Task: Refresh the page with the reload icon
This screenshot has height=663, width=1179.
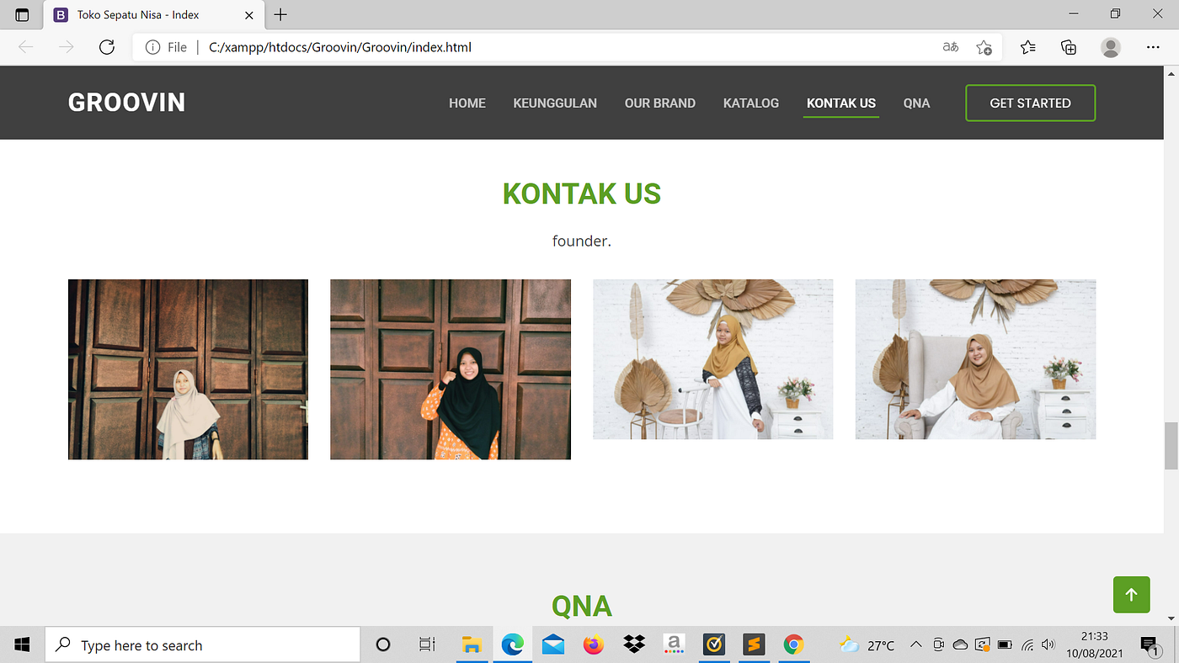Action: point(107,47)
